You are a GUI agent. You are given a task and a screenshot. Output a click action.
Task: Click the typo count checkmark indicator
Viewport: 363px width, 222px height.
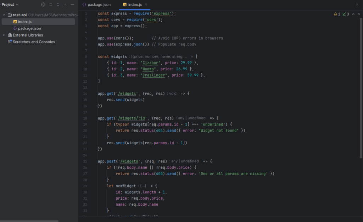[346, 14]
